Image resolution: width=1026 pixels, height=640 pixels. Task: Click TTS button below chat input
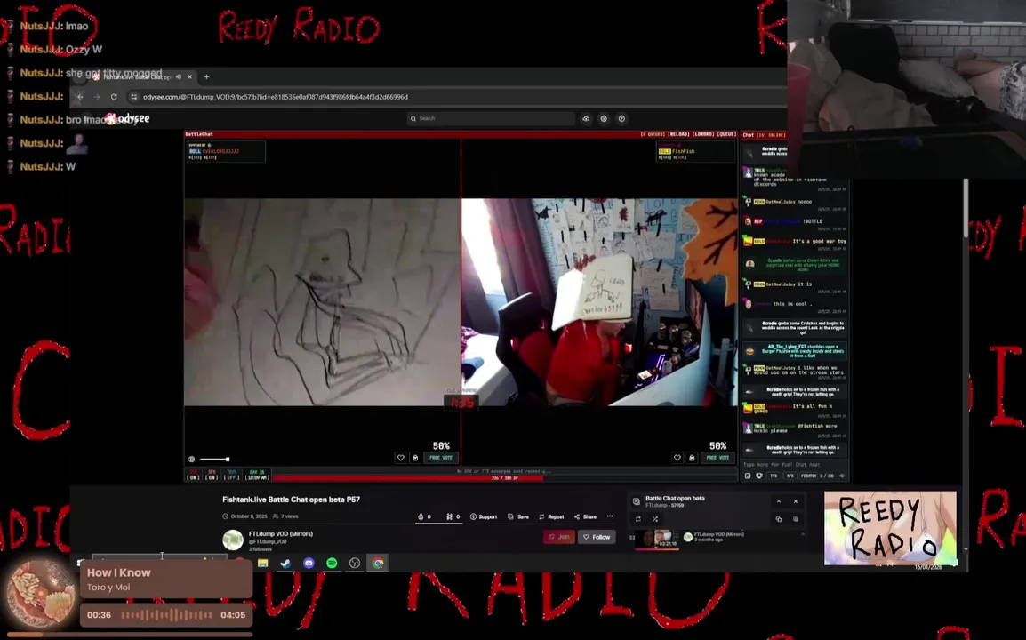point(774,476)
